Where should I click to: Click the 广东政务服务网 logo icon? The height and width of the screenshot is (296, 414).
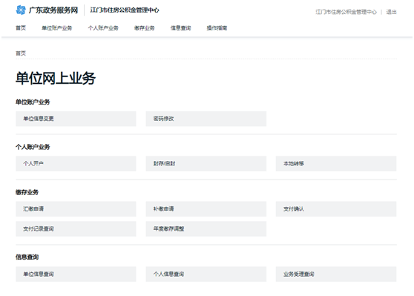click(x=21, y=10)
